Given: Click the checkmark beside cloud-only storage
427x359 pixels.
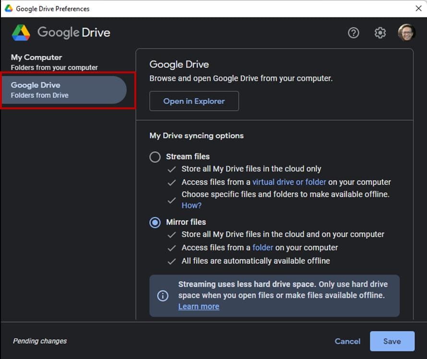Looking at the screenshot, I should [x=171, y=169].
